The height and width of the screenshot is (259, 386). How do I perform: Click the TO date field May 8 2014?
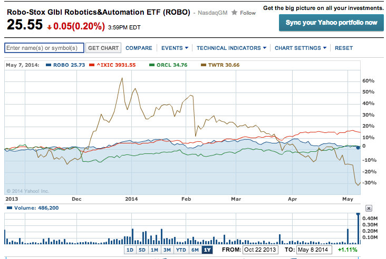pyautogui.click(x=314, y=250)
